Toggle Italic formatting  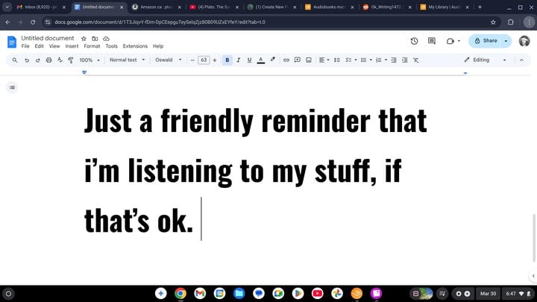pyautogui.click(x=239, y=60)
